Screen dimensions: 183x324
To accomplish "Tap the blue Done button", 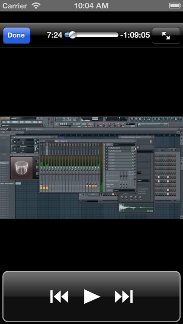I will pos(16,35).
